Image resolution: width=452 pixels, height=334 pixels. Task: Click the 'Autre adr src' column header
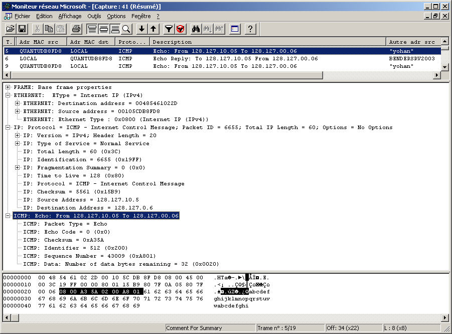pos(414,42)
